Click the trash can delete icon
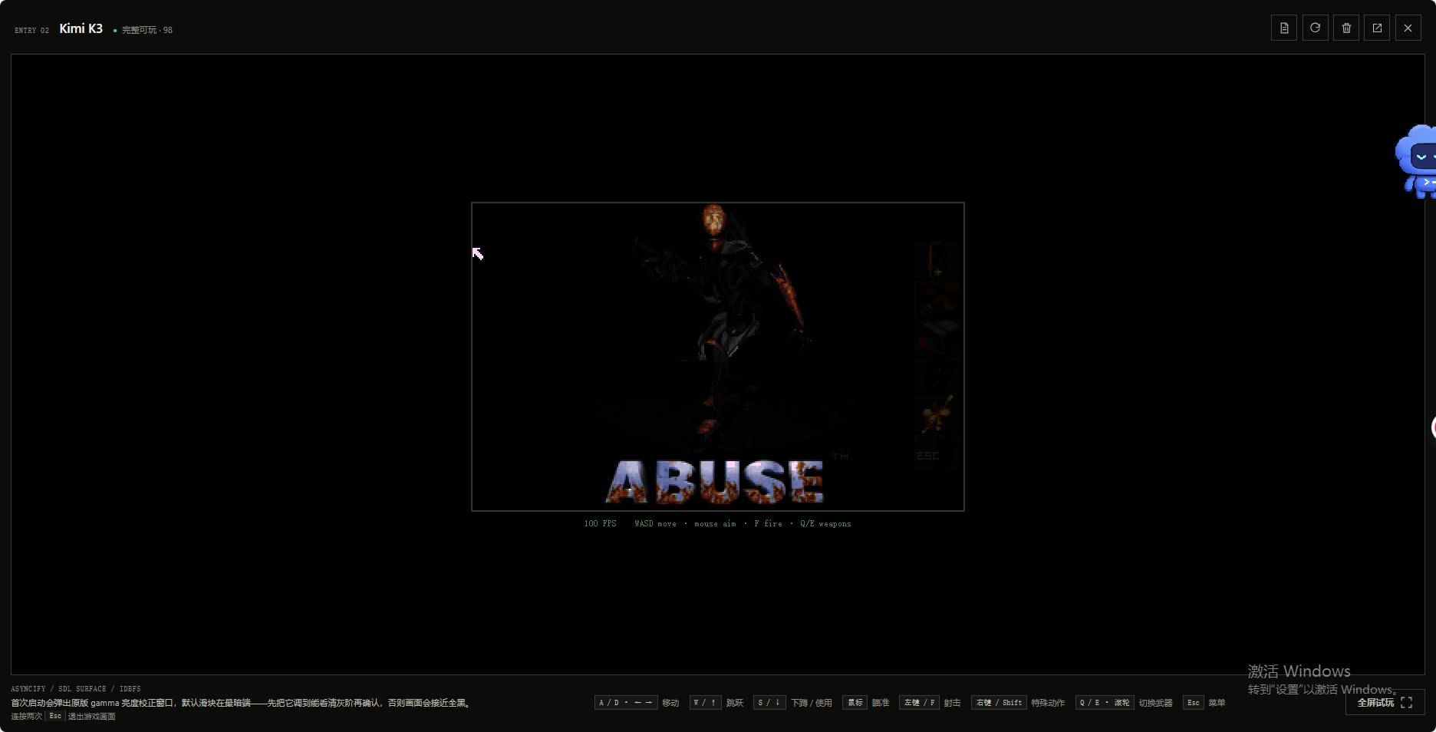This screenshot has height=732, width=1436. click(1346, 28)
